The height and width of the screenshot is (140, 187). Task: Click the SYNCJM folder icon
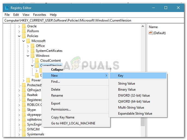(24, 129)
